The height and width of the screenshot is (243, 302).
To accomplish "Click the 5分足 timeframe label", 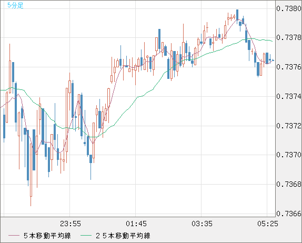I will [15, 5].
